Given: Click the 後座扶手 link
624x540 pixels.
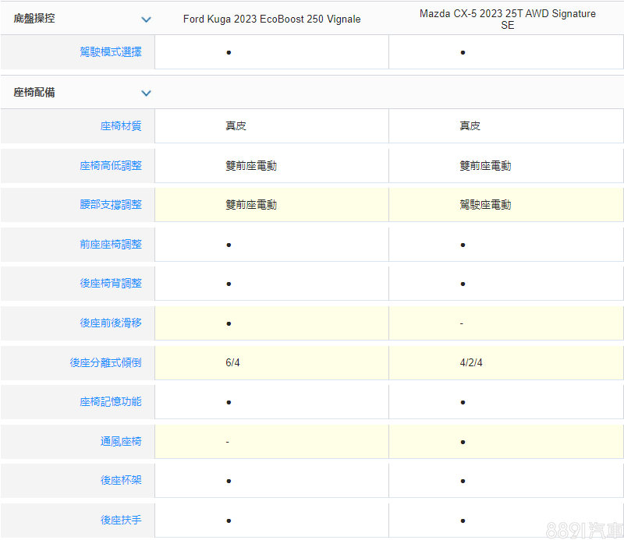Looking at the screenshot, I should [x=121, y=520].
